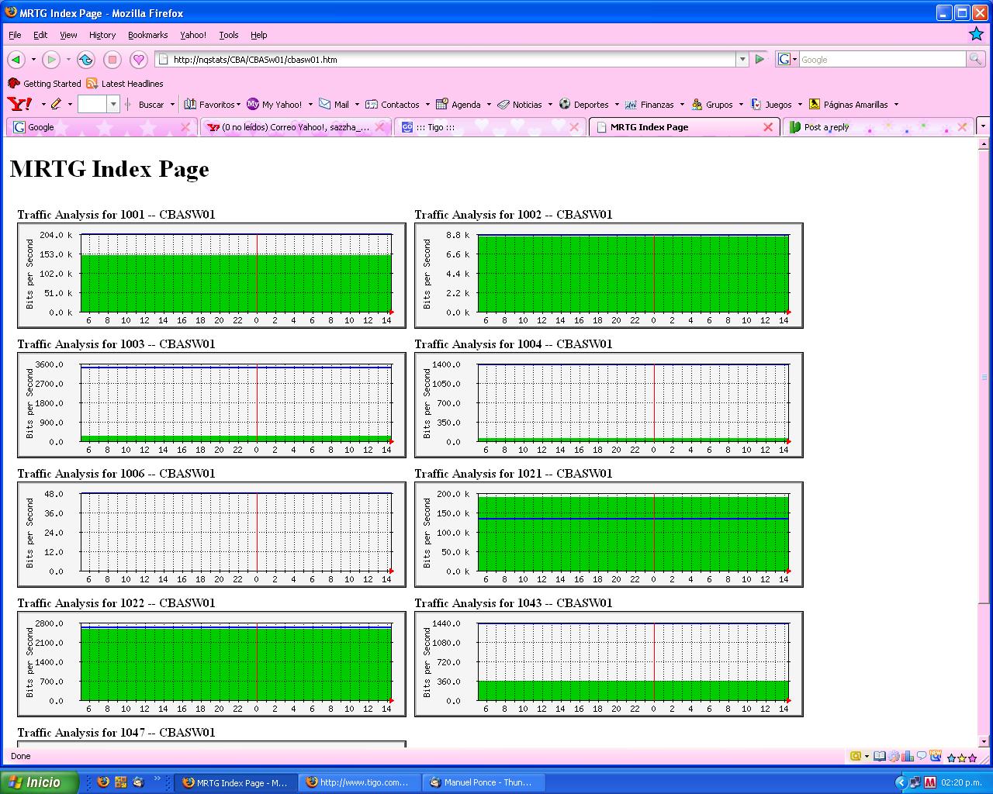Open Contactos in Yahoo toolbar
This screenshot has height=794, width=993.
click(x=393, y=105)
